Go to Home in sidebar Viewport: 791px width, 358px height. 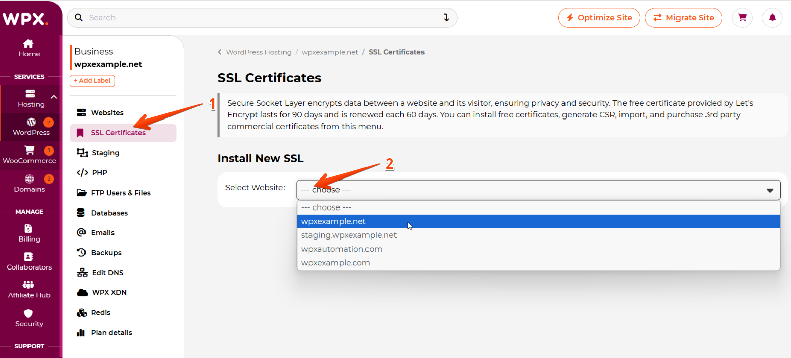29,48
